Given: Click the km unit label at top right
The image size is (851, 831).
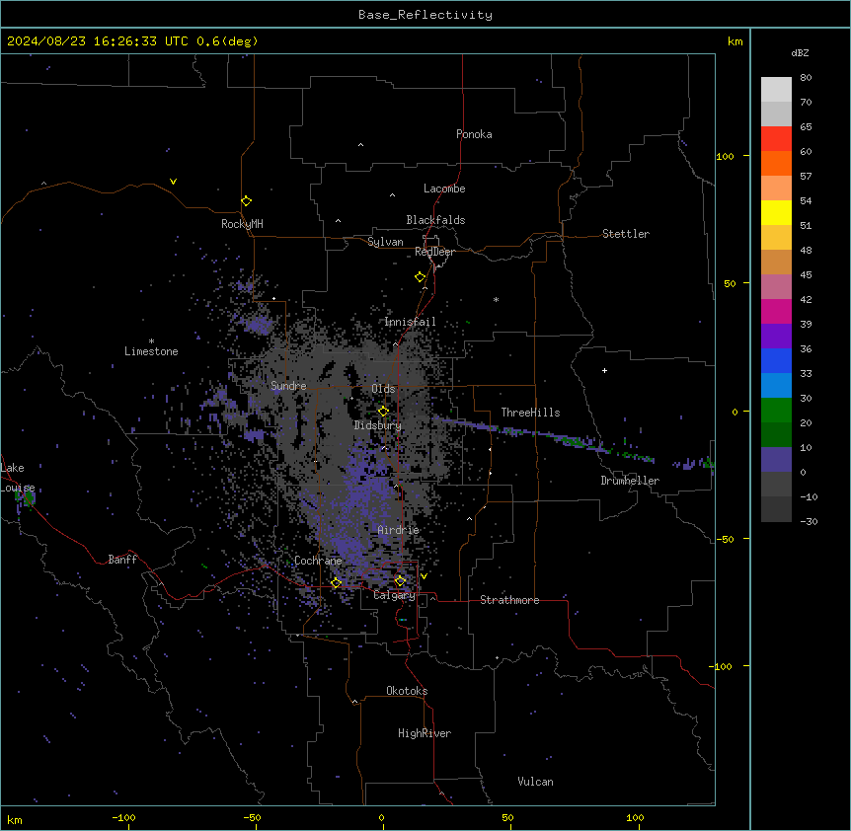Looking at the screenshot, I should tap(735, 41).
